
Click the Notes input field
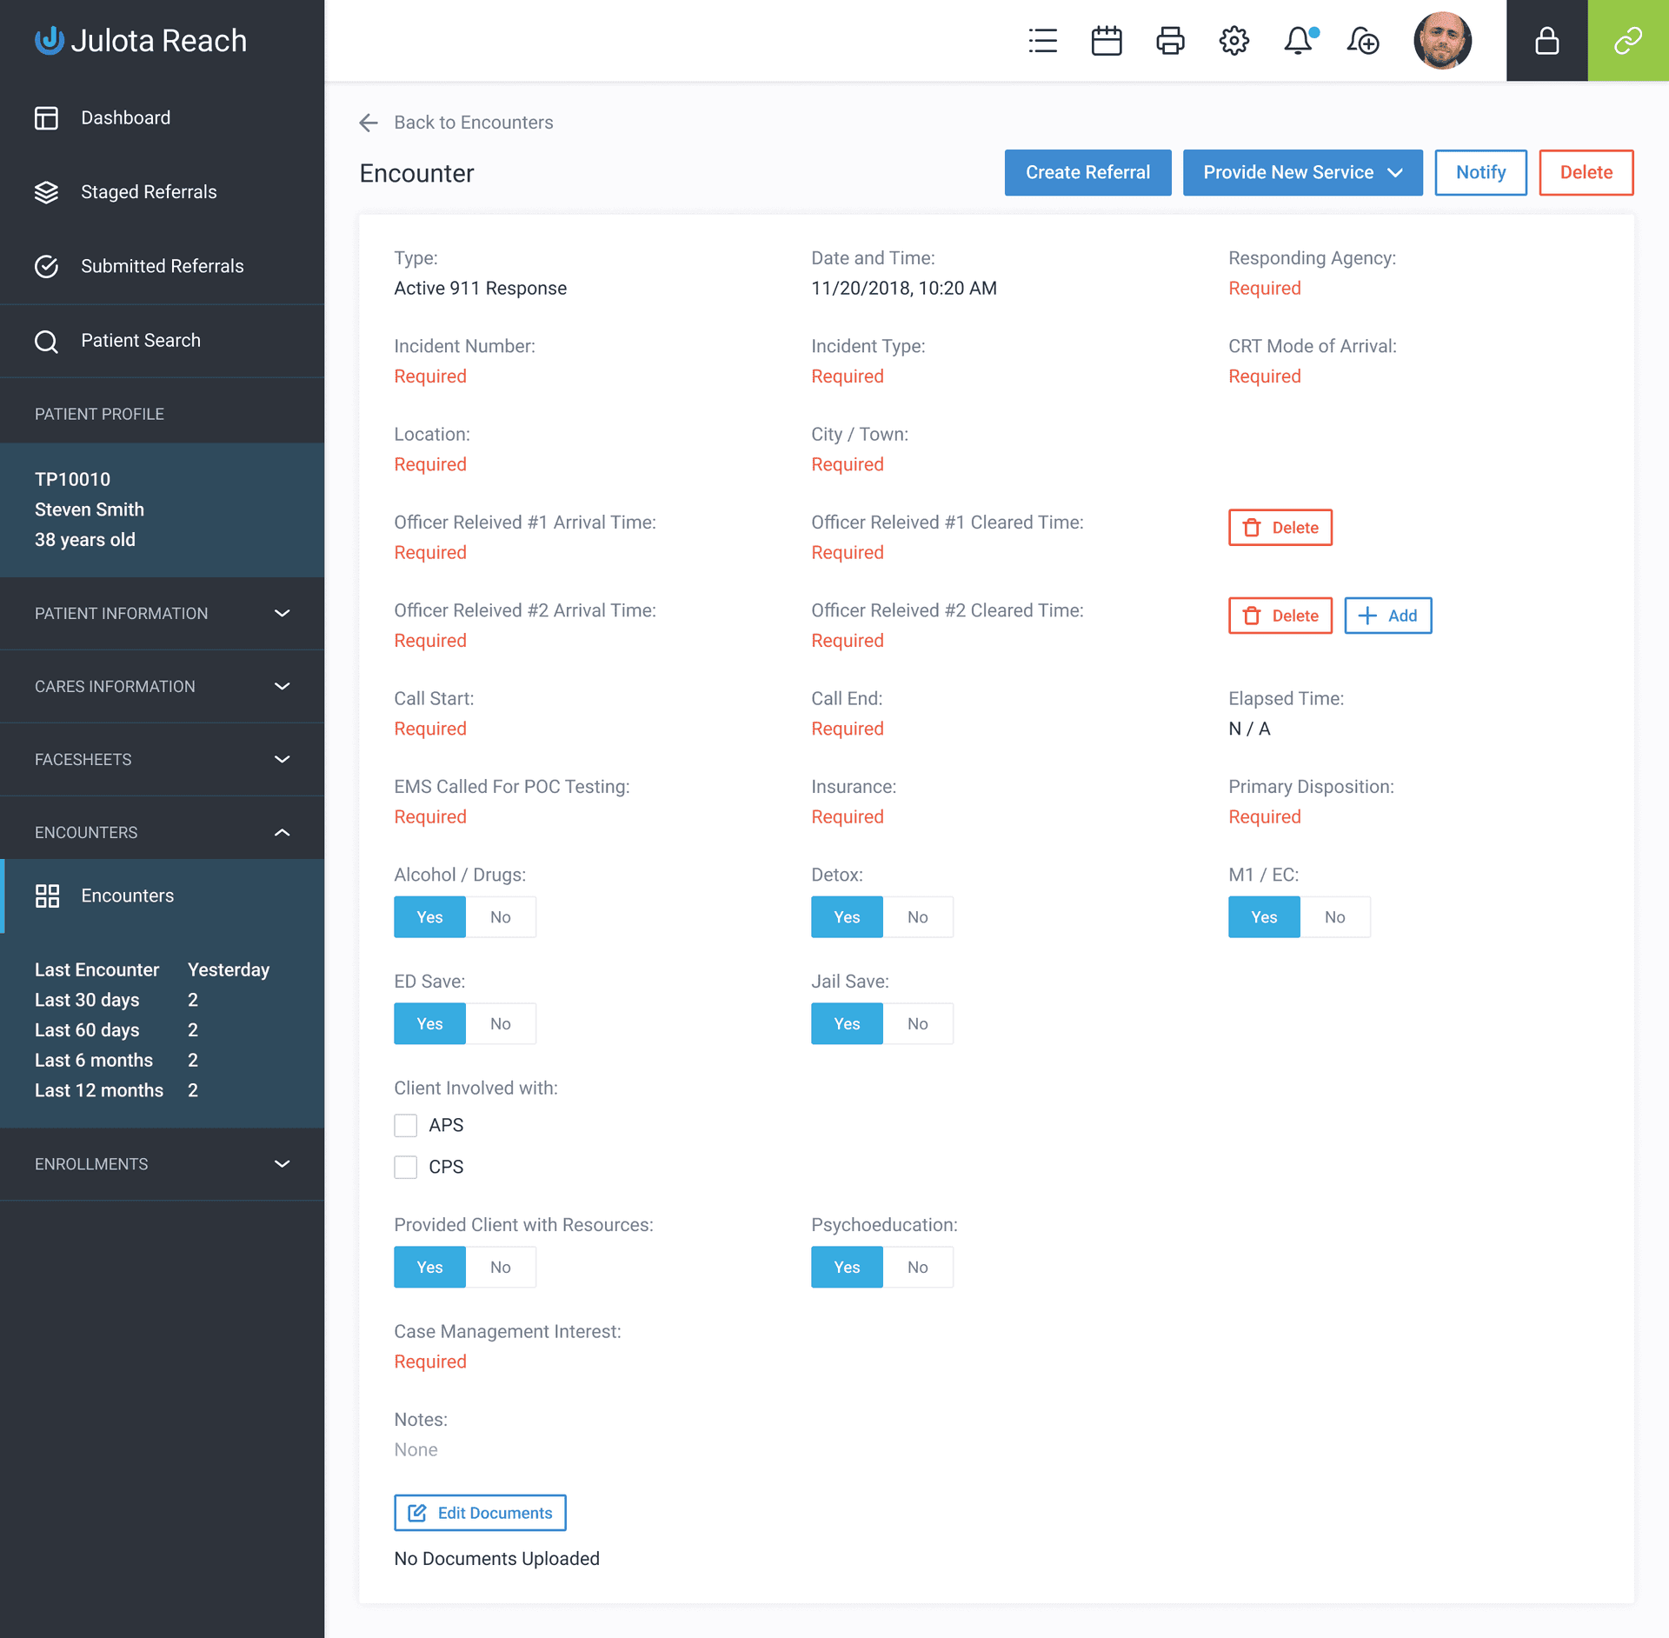click(416, 1448)
